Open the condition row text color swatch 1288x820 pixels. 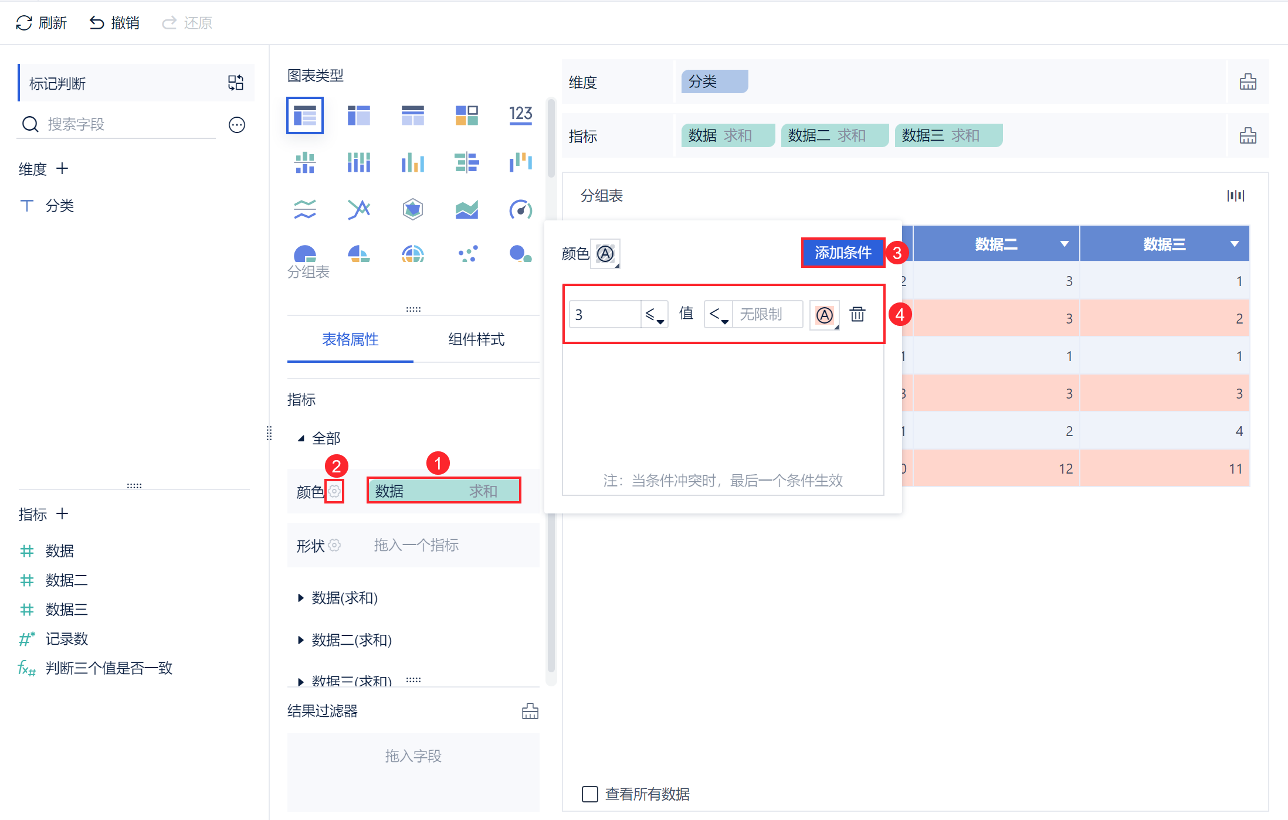pyautogui.click(x=824, y=315)
